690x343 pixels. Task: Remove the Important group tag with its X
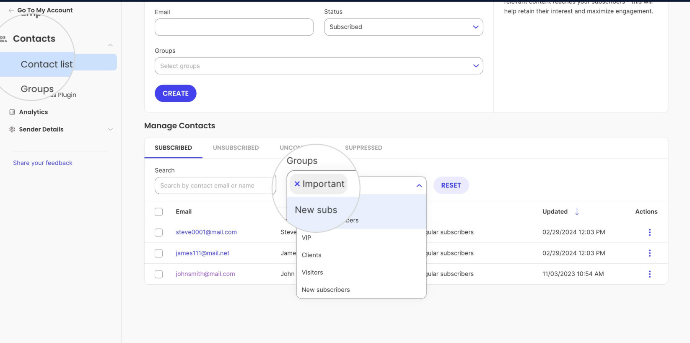point(297,184)
